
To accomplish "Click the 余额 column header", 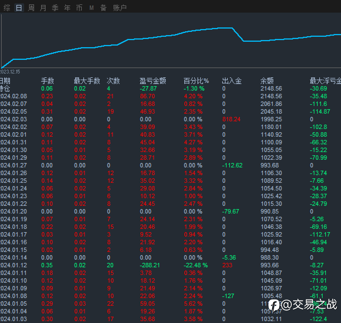I will (267, 81).
